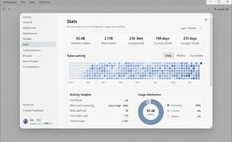Screen dimensions: 232x142
Task: Click the Total threads row
Action: [99, 121]
